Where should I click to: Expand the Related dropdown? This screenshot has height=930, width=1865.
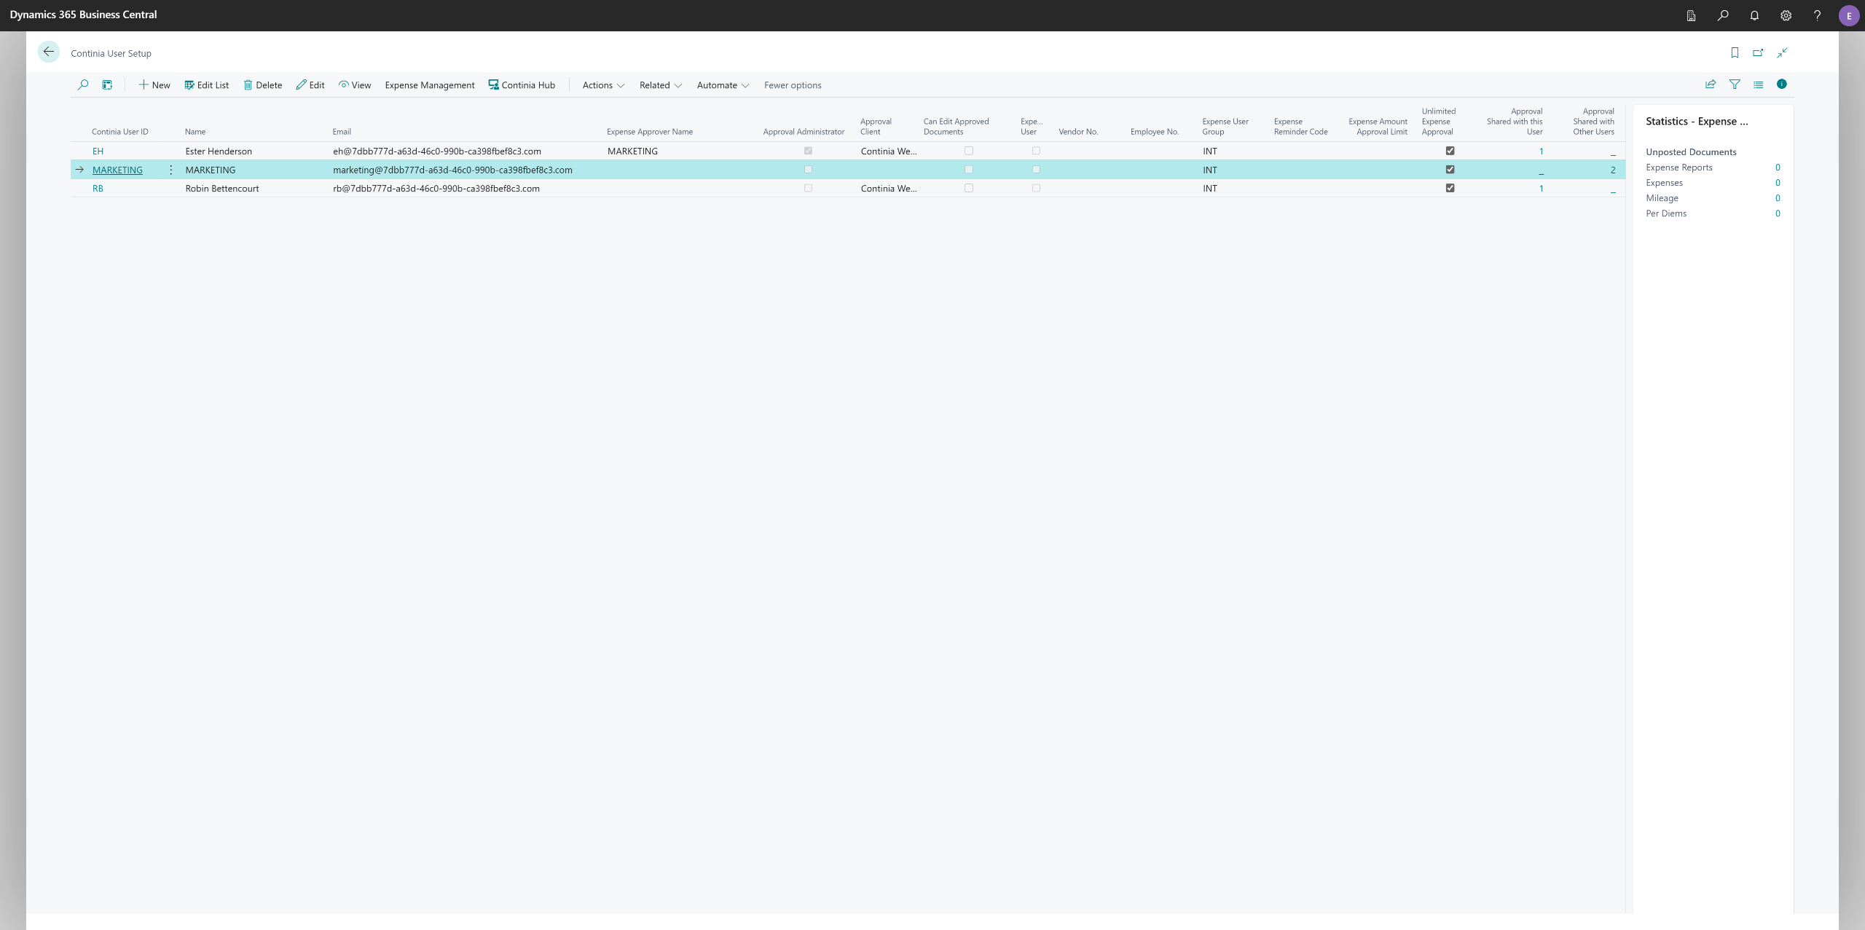tap(660, 85)
